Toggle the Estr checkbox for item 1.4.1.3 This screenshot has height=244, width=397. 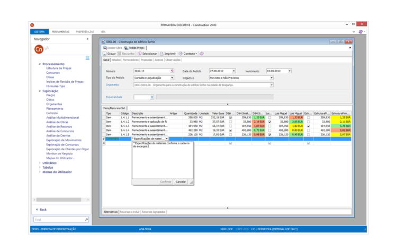[x=309, y=126]
